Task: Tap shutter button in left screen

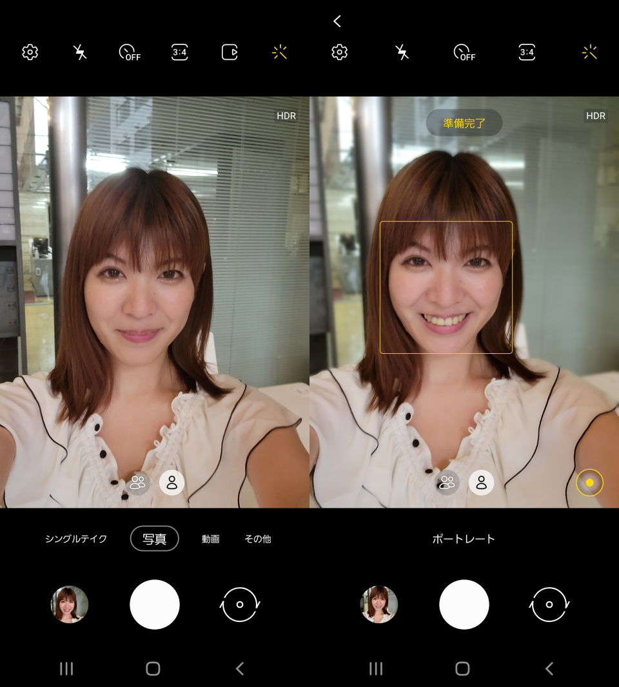Action: click(155, 605)
